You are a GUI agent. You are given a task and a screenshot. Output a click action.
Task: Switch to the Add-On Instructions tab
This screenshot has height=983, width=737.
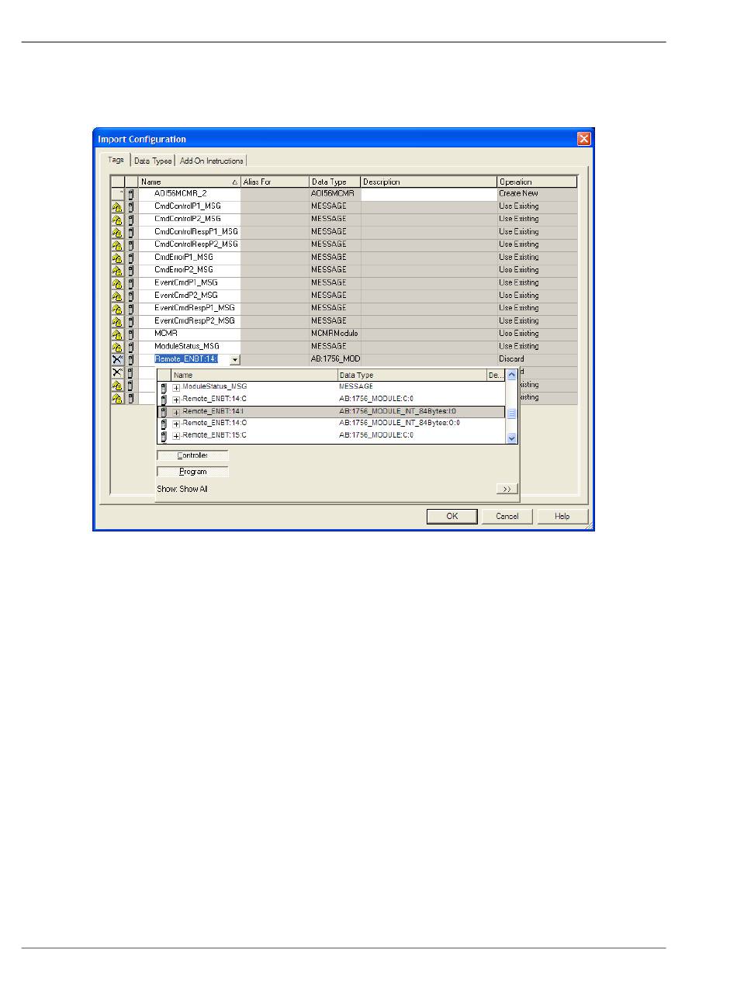point(212,161)
